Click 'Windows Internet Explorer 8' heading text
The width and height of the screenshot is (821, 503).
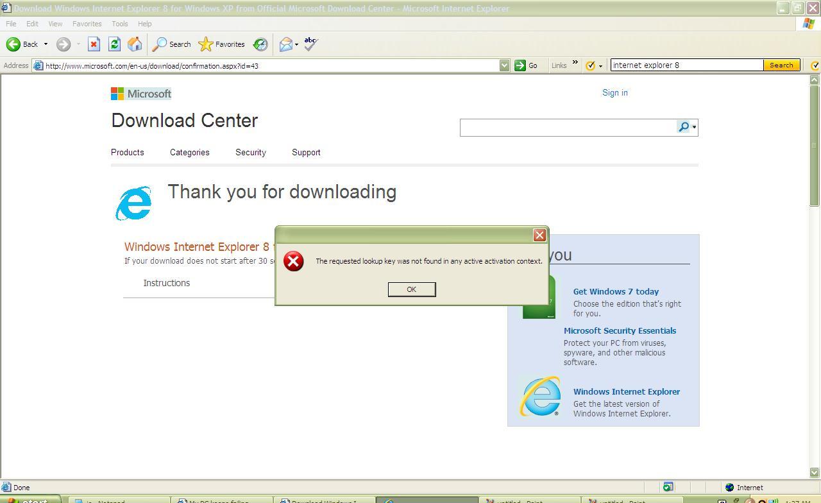[x=197, y=247]
